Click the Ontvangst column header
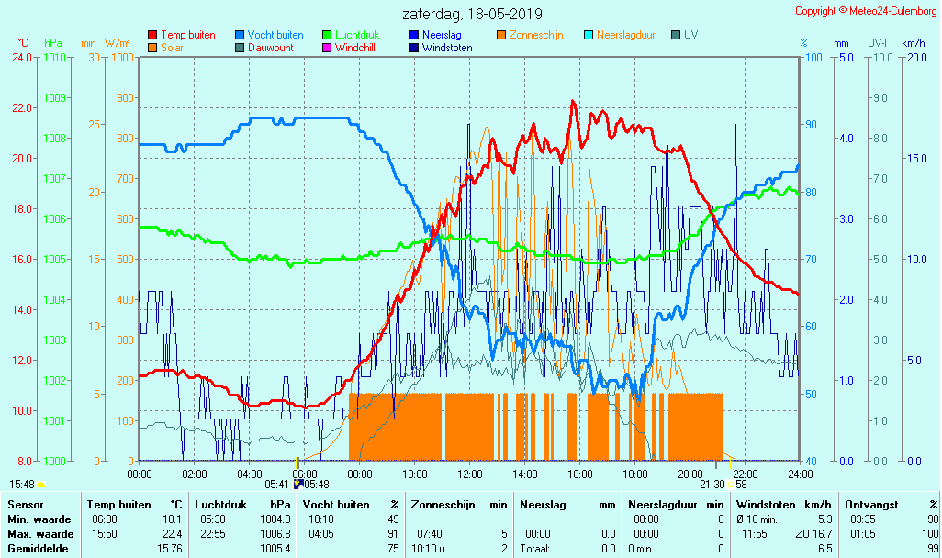The height and width of the screenshot is (558, 942). [869, 505]
